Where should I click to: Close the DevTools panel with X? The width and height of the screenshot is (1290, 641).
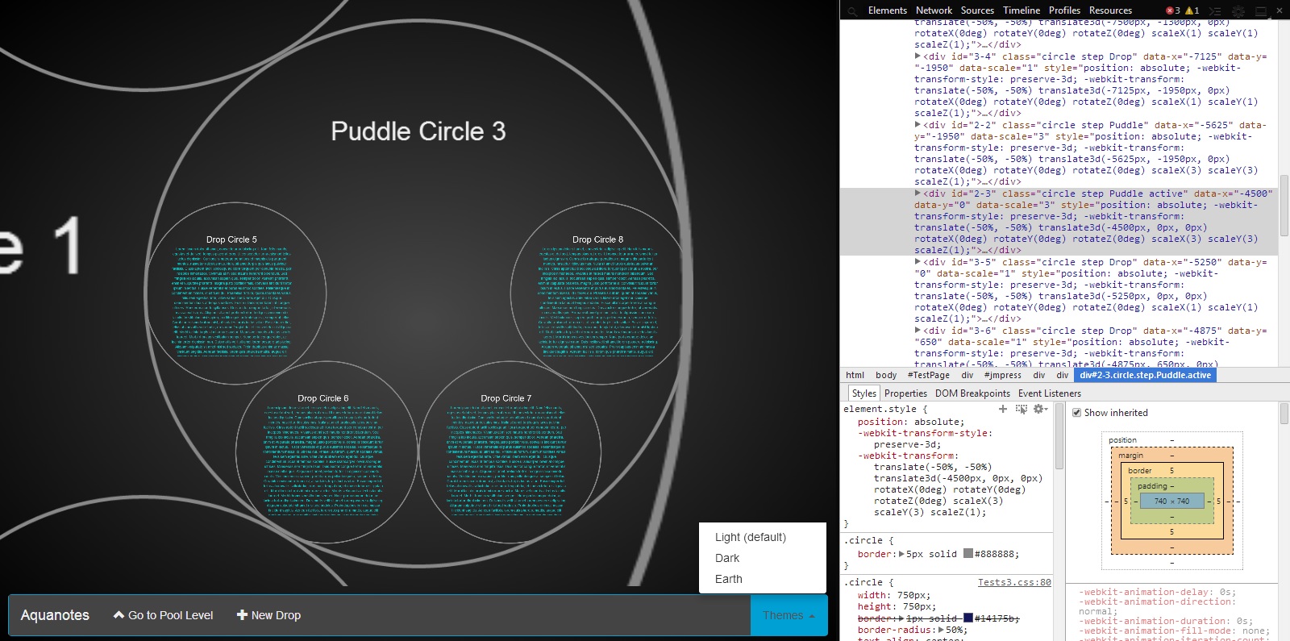click(x=1279, y=10)
